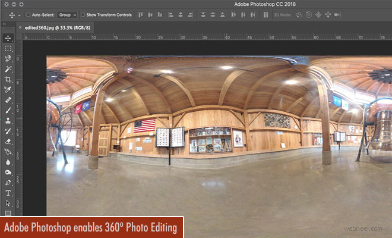Select the Sponge/Dodge tool
Image resolution: width=392 pixels, height=238 pixels.
(x=8, y=173)
